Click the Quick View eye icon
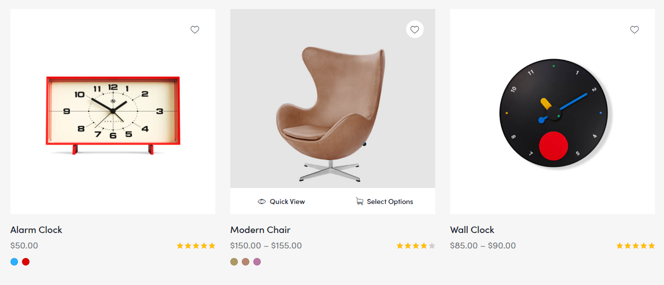The width and height of the screenshot is (664, 285). click(262, 201)
